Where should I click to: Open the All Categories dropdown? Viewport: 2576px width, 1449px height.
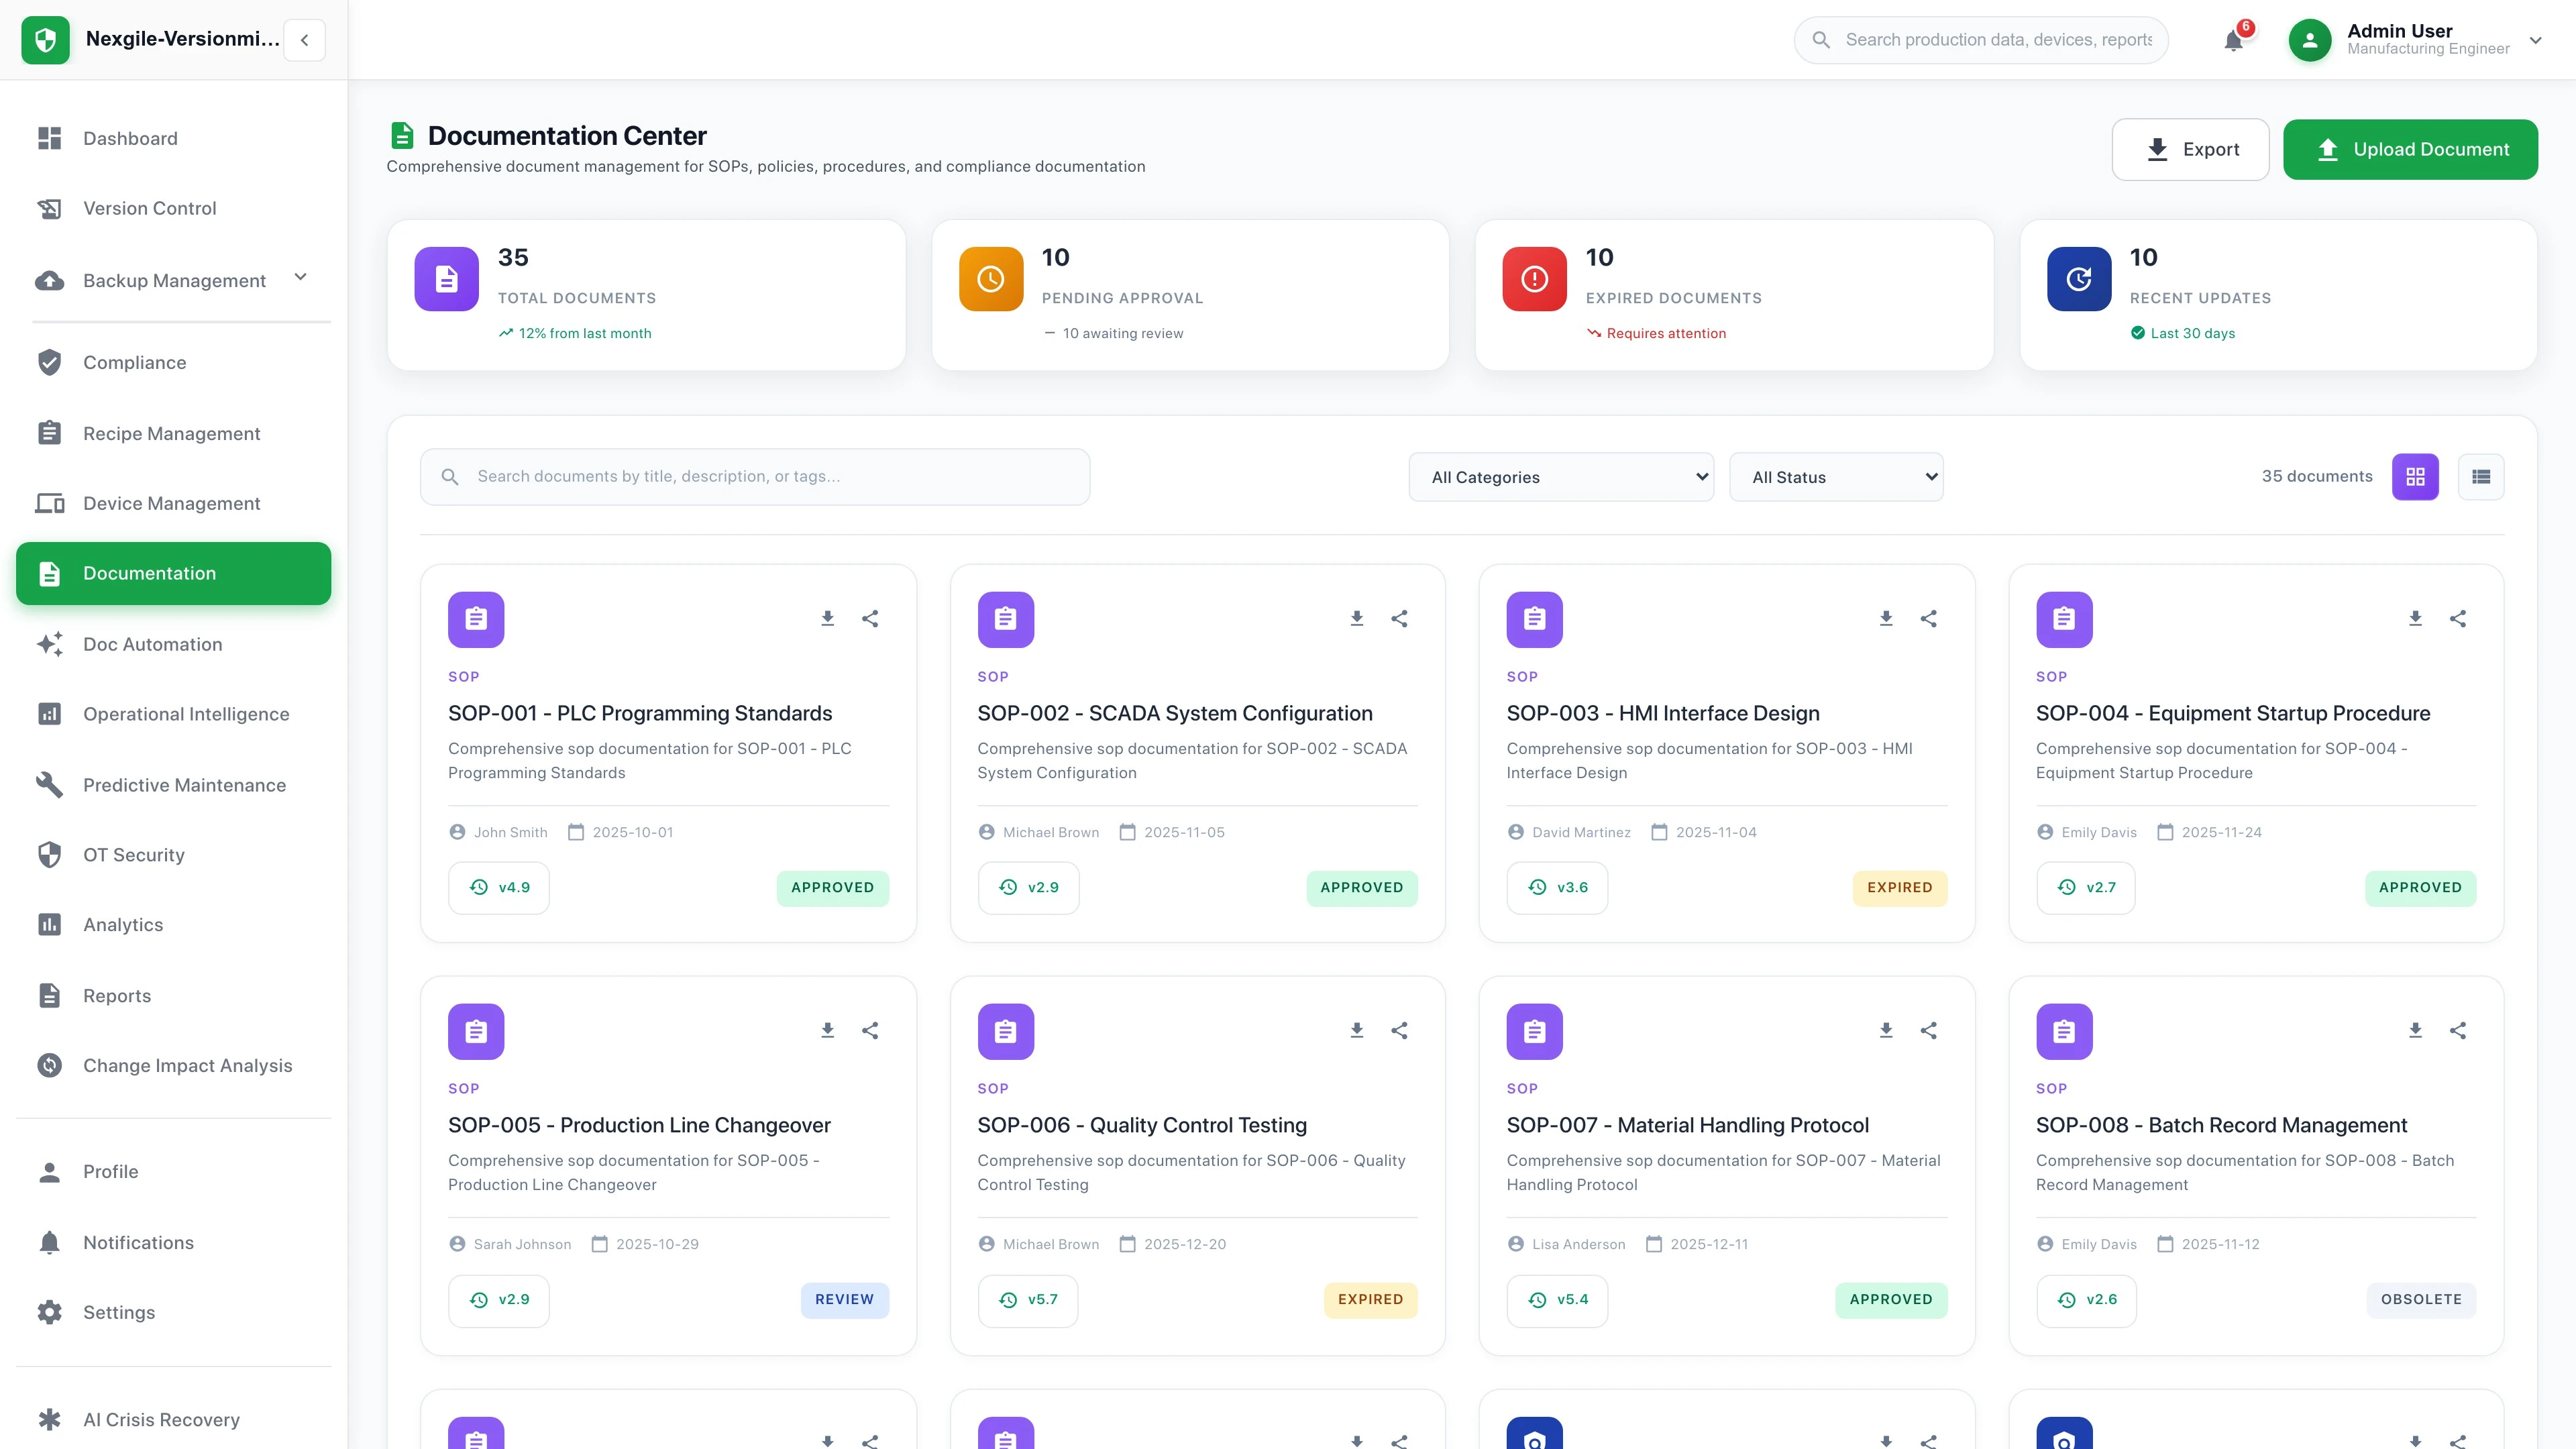pos(1560,477)
